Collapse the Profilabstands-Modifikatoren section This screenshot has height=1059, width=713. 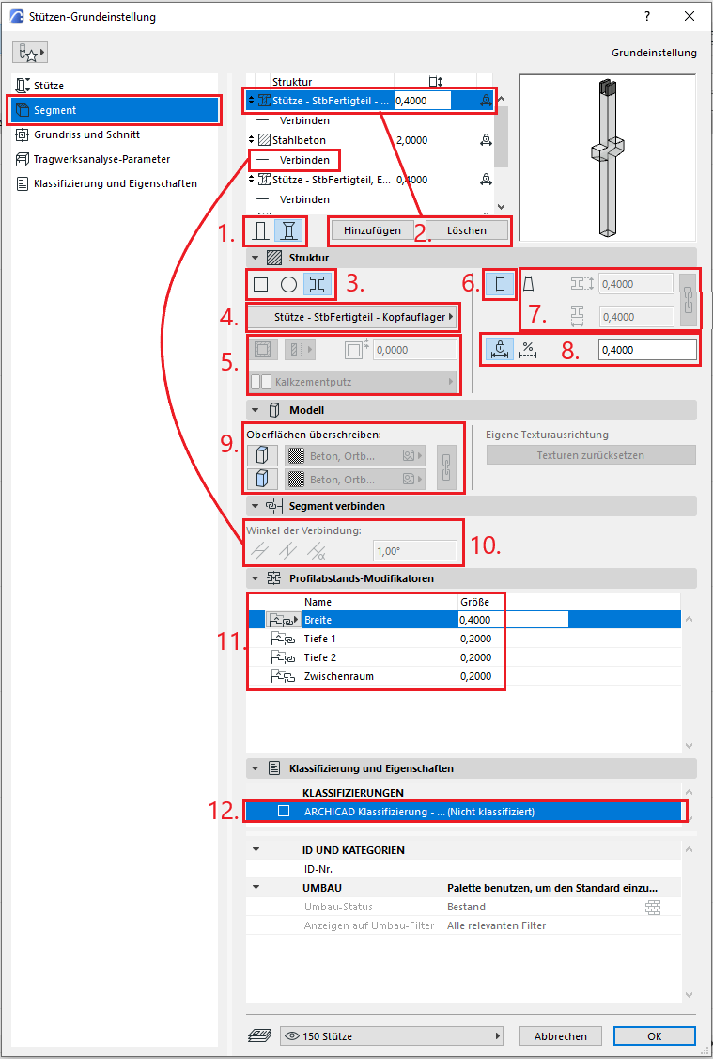(x=255, y=577)
